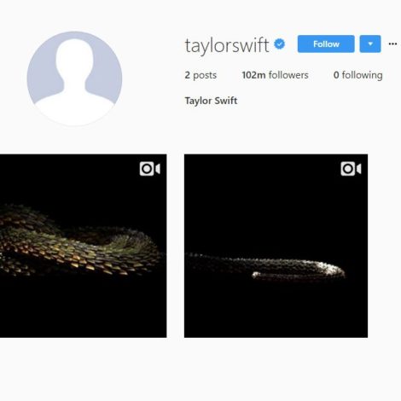Click the video camera icon on left post
This screenshot has width=401, height=401.
coord(149,169)
